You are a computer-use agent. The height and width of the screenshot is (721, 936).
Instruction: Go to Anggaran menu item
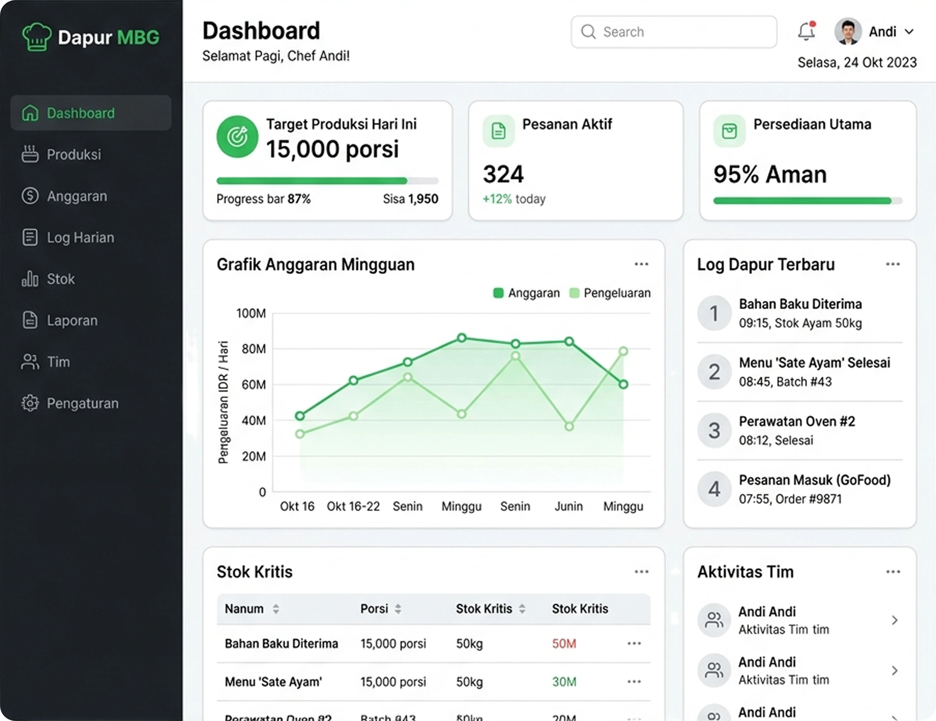pyautogui.click(x=91, y=196)
